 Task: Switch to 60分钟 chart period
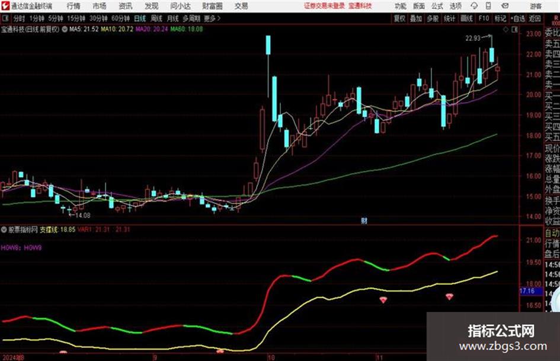click(121, 18)
